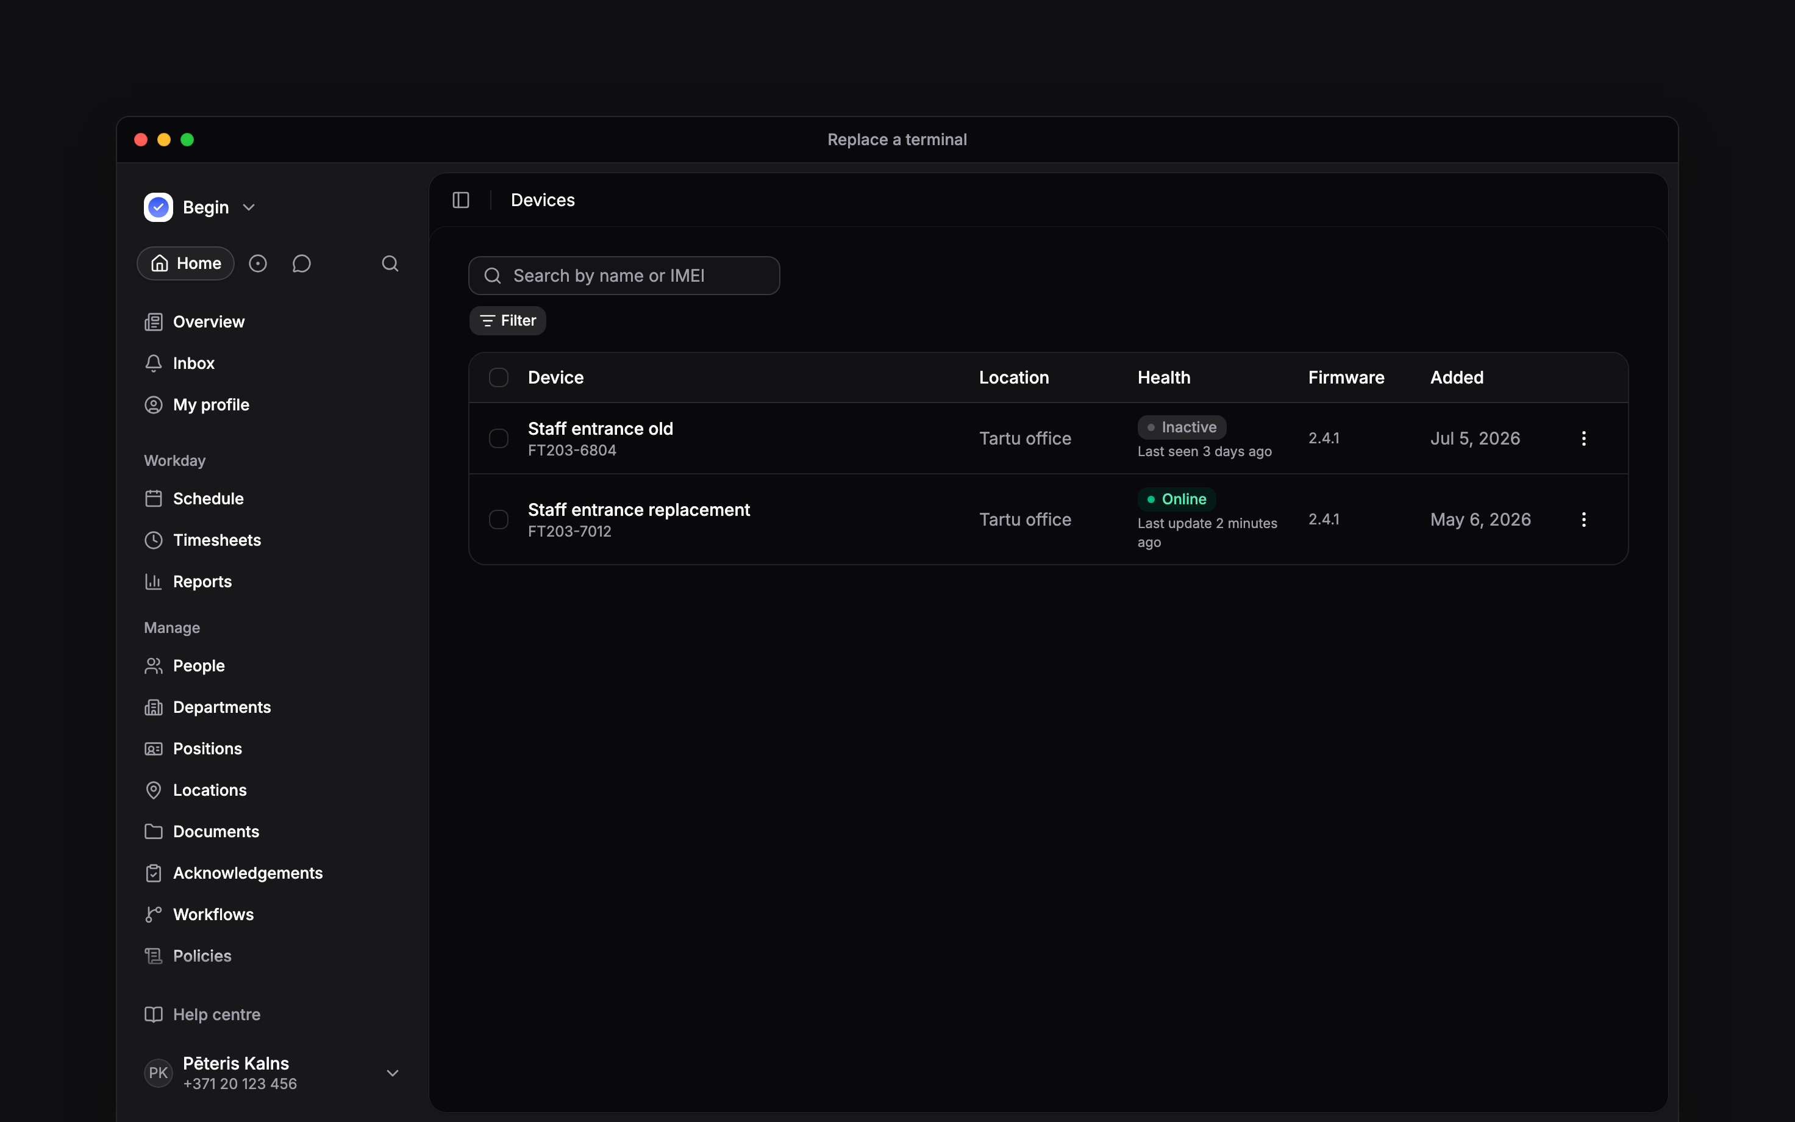Open the chat bubble icon

301,263
